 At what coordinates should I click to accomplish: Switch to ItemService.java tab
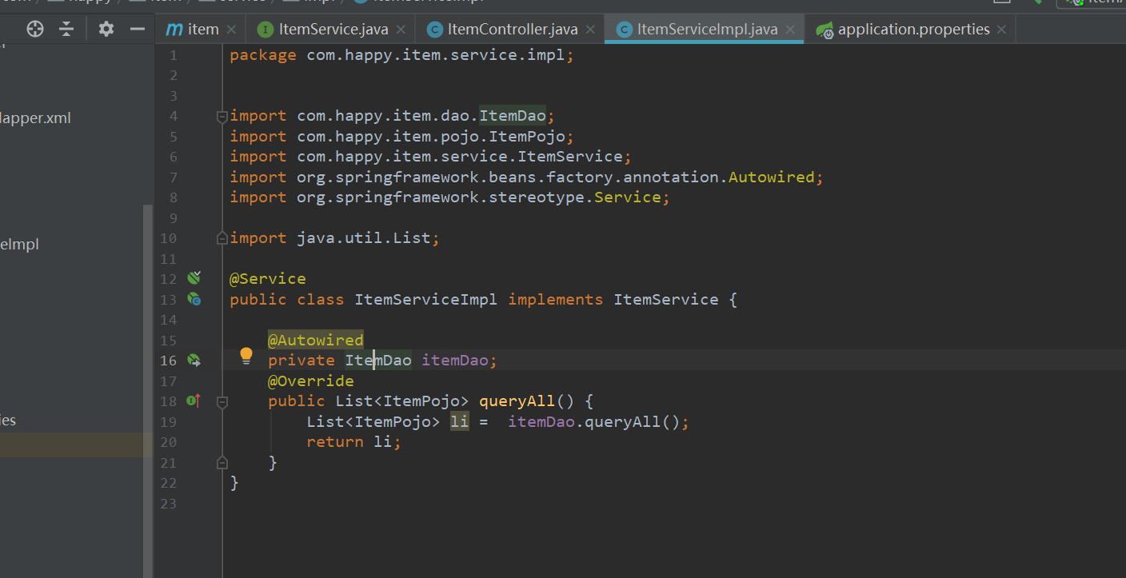click(333, 30)
